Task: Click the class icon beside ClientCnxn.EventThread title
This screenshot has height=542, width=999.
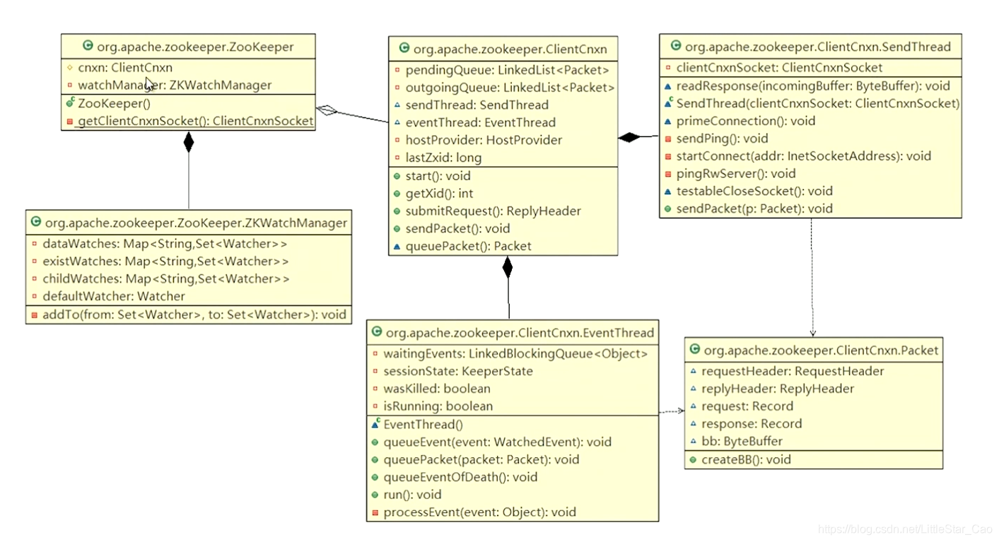Action: tap(376, 332)
